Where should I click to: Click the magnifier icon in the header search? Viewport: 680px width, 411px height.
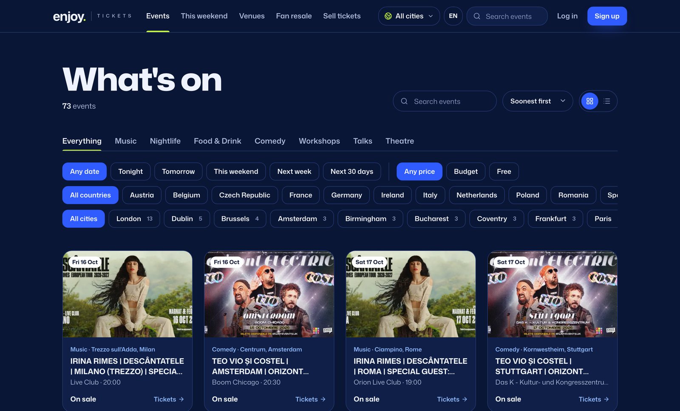pos(477,16)
